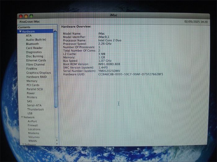Click the Hardware UUID value
The width and height of the screenshot is (217, 162).
click(x=131, y=74)
